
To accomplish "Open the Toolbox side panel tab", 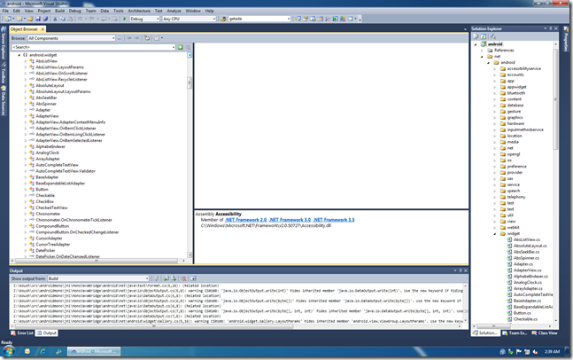I will click(x=4, y=74).
